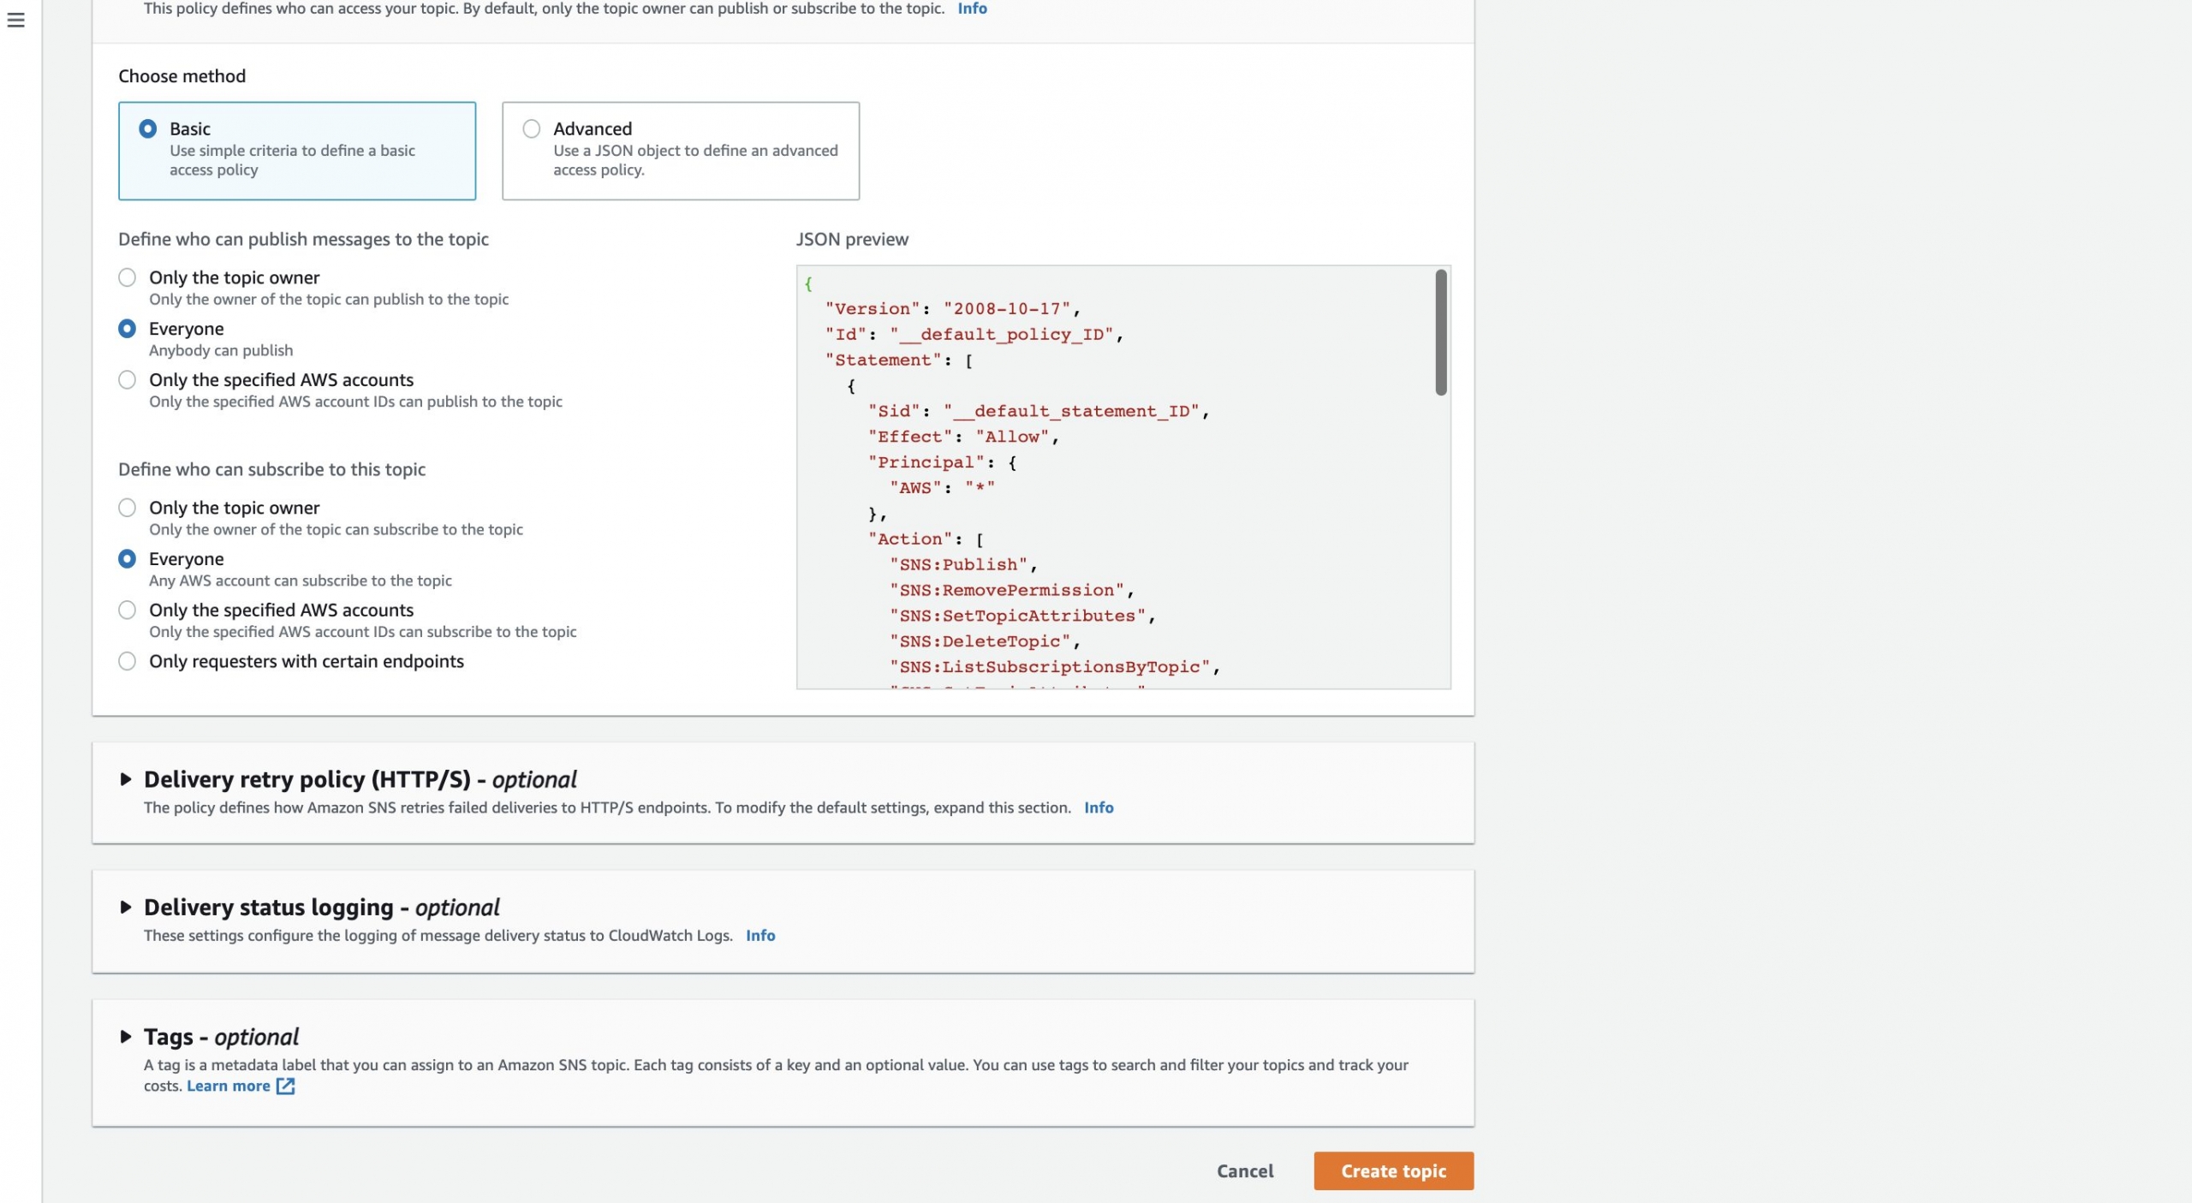Open Learn more in new tab via external link icon

(x=285, y=1086)
